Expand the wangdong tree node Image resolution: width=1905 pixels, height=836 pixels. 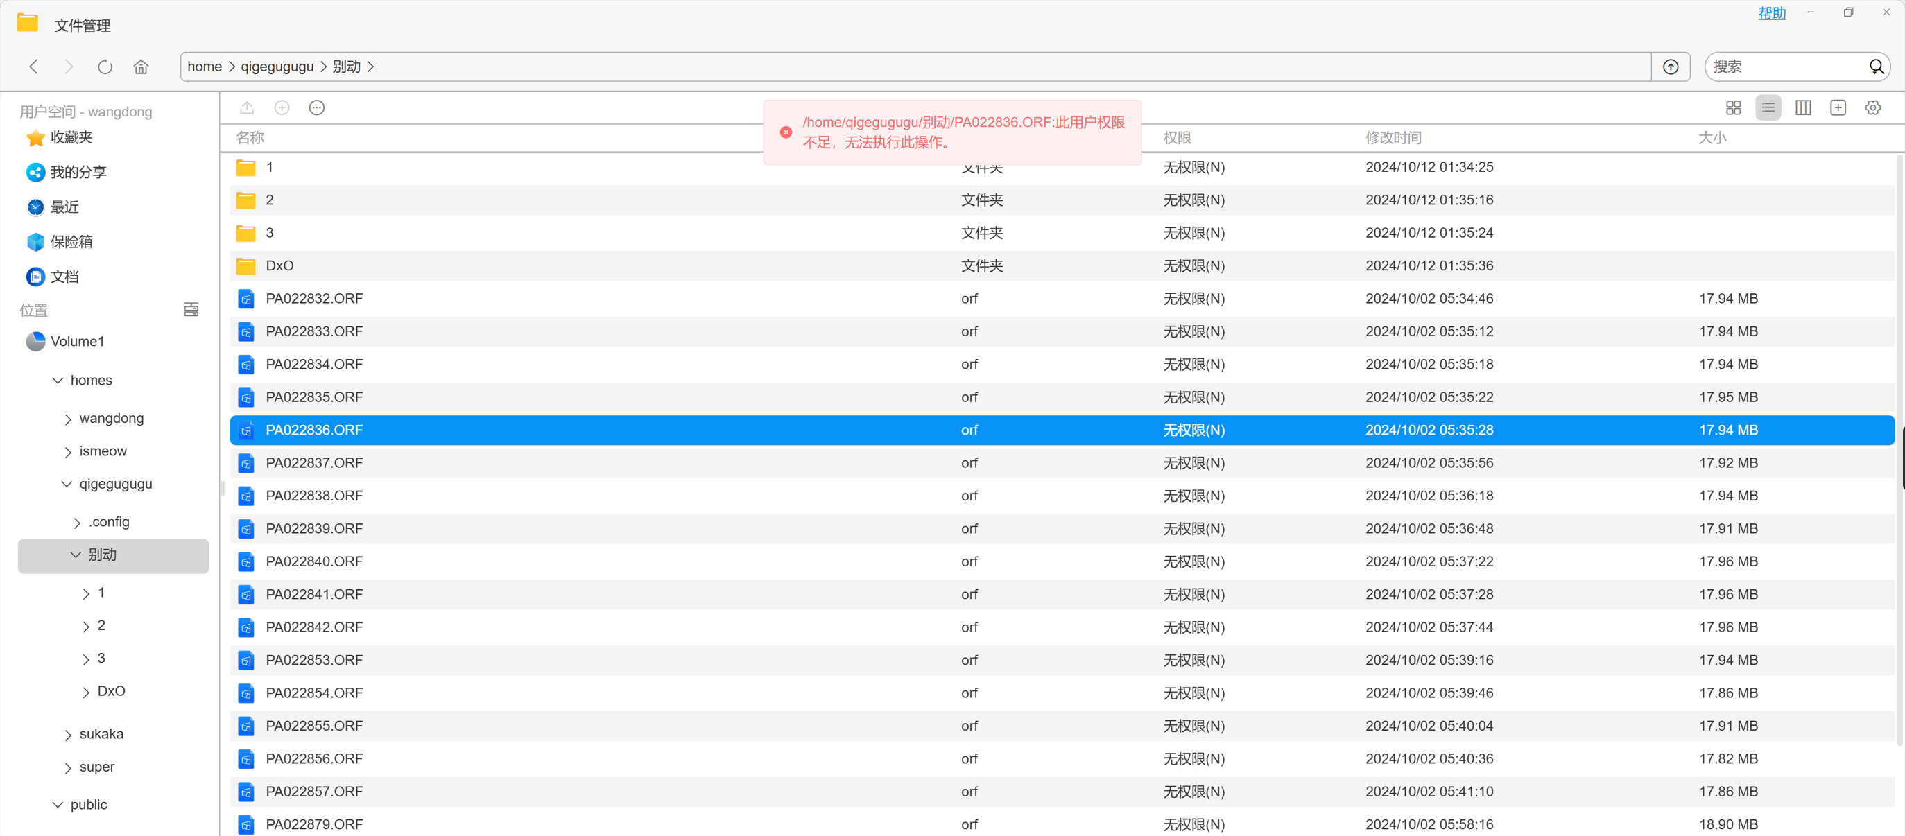[x=68, y=419]
